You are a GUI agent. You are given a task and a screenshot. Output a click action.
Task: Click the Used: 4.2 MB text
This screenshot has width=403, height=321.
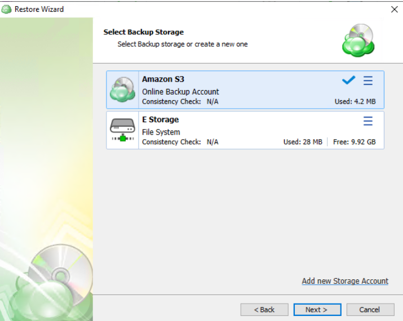[x=355, y=102]
